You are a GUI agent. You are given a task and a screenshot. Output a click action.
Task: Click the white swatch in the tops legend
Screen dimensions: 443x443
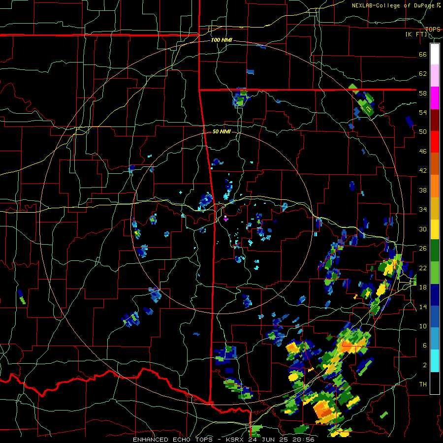435,54
